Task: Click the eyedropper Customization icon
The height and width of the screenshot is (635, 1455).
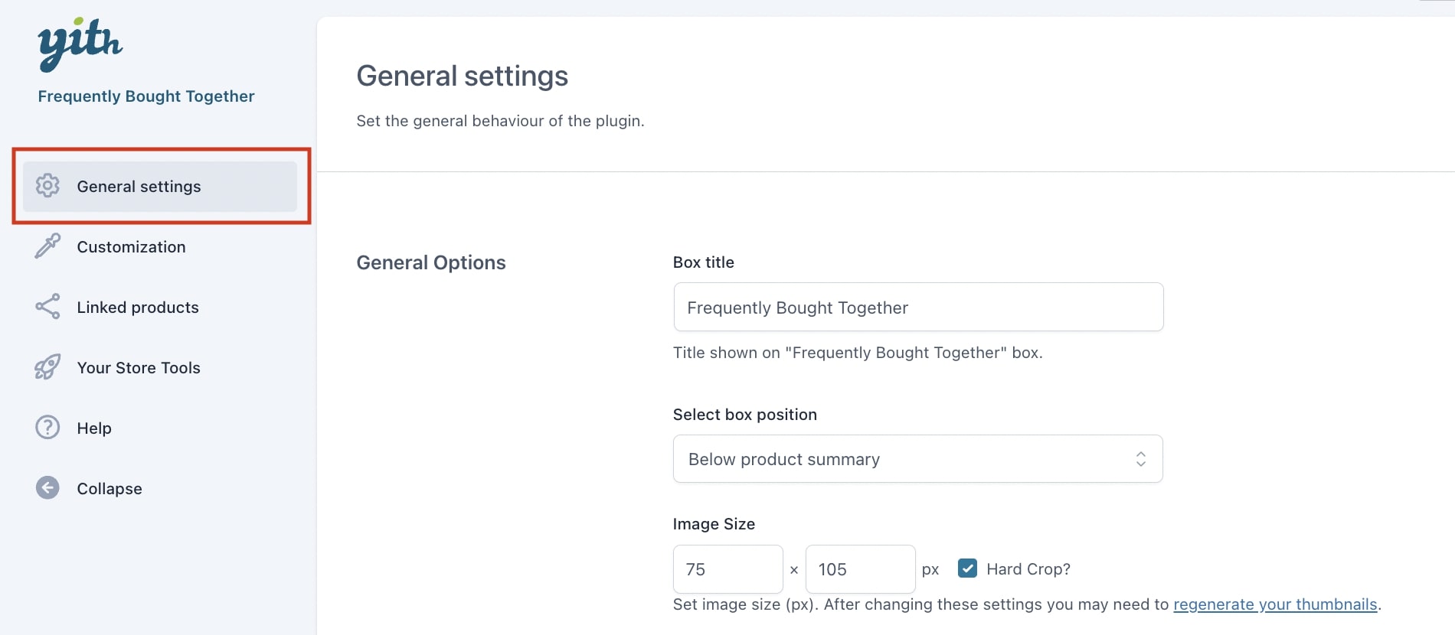Action: click(47, 246)
